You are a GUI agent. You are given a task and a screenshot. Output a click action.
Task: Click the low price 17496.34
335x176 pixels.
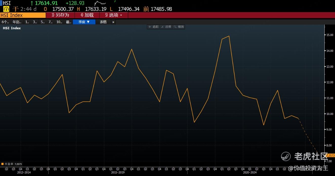[129, 9]
